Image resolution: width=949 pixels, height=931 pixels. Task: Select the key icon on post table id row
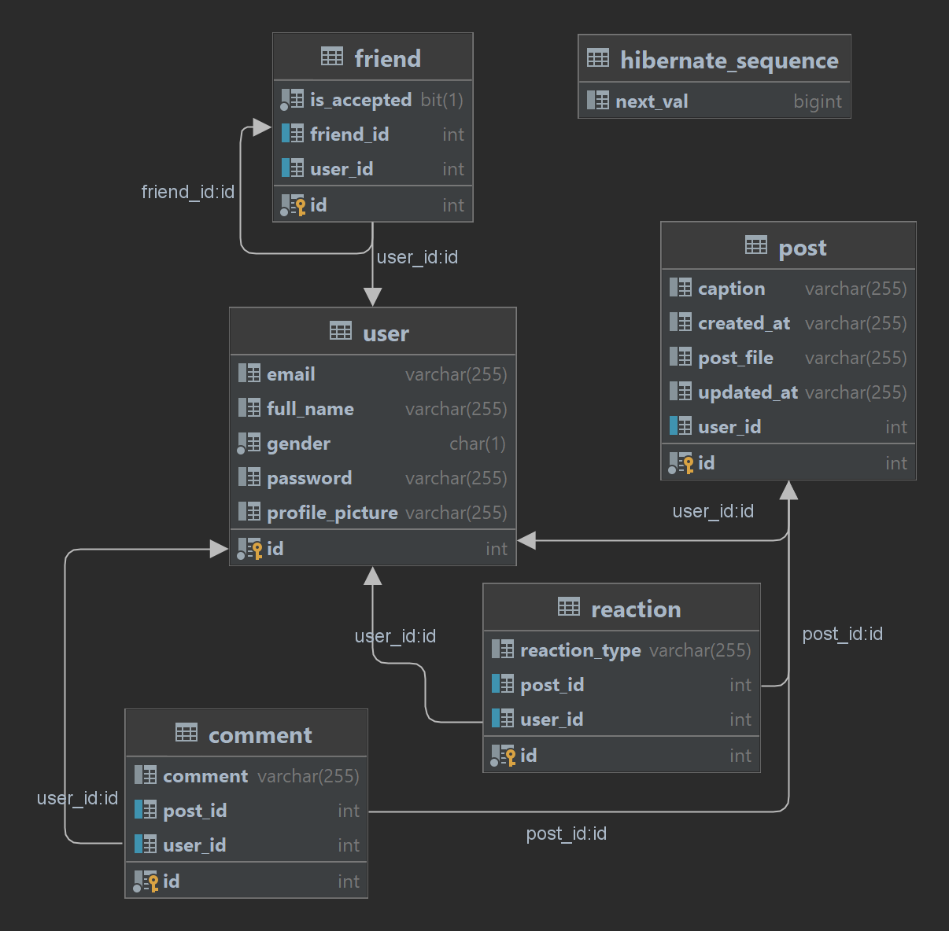click(684, 463)
